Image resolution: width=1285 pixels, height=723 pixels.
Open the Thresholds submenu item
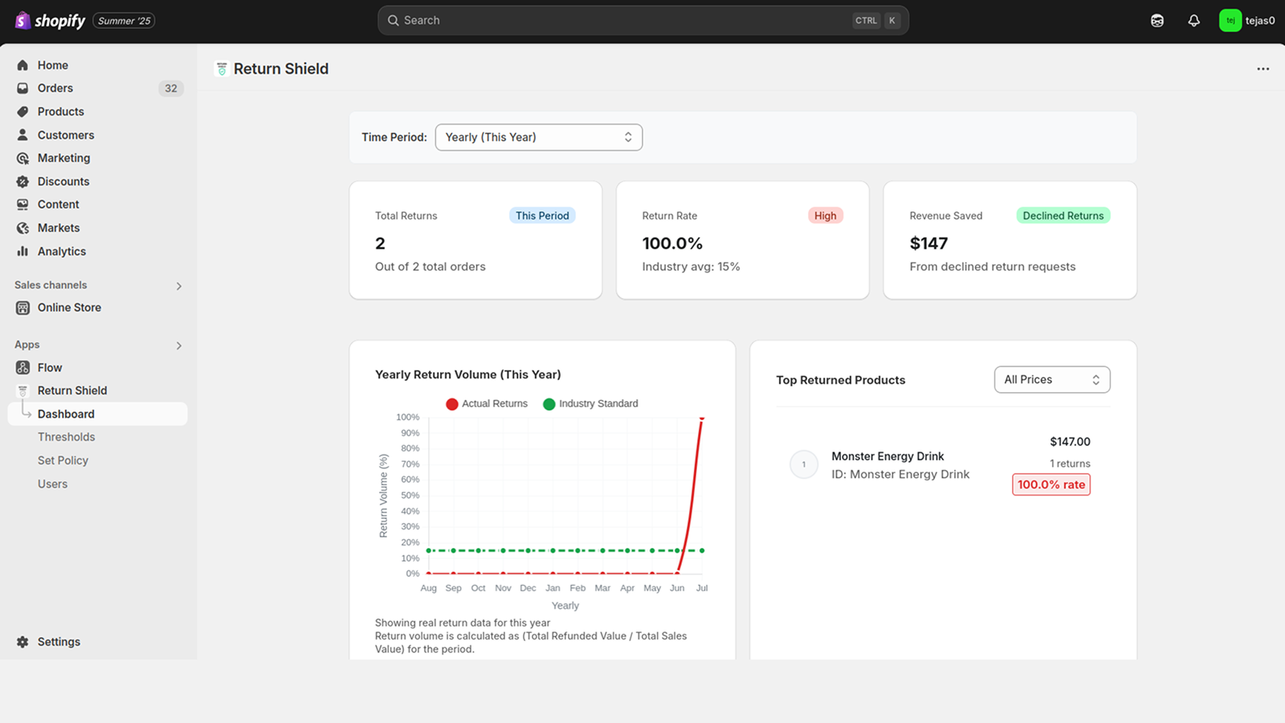(x=66, y=437)
